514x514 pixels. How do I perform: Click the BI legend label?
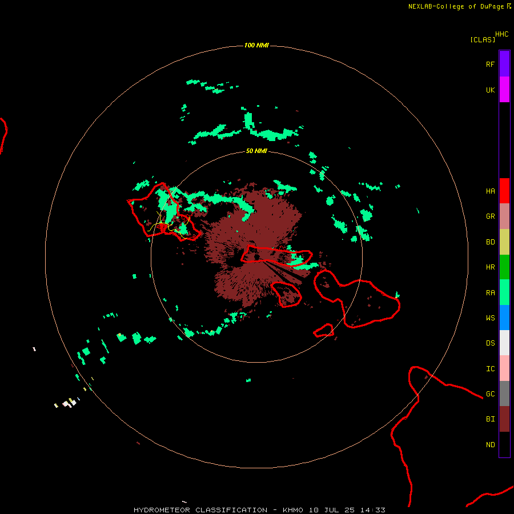490,419
